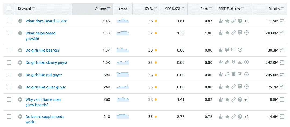This screenshot has height=127, width=290.
Task: Click plus icon beside 'Do beard supplements work?'
Action: pos(20,117)
